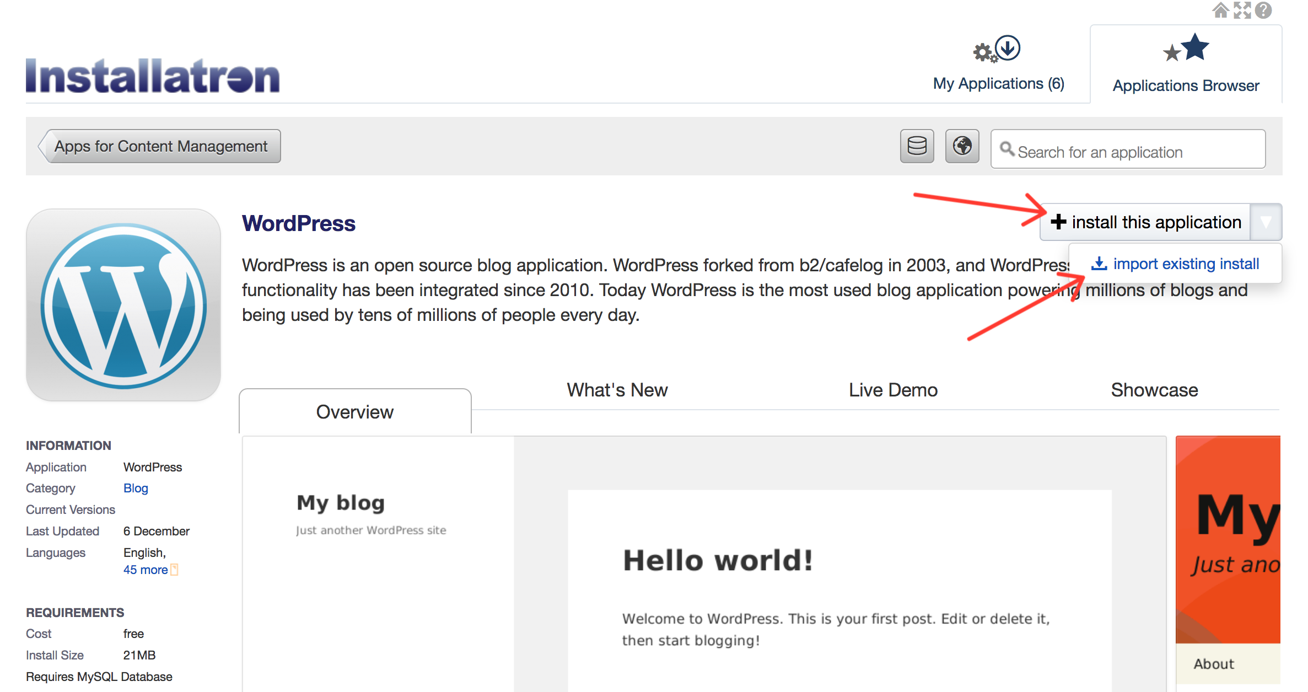1308x692 pixels.
Task: Expand the install button dropdown arrow
Action: point(1266,222)
